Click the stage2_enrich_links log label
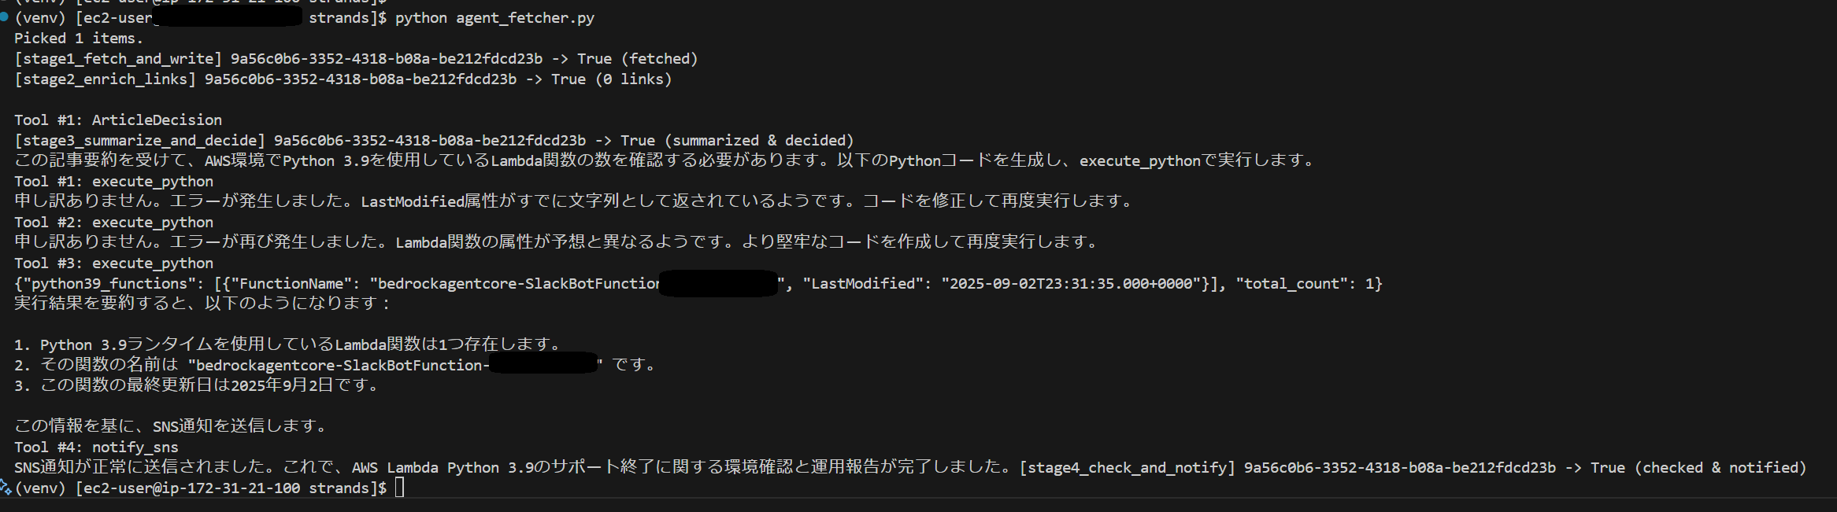This screenshot has width=1837, height=512. (106, 79)
